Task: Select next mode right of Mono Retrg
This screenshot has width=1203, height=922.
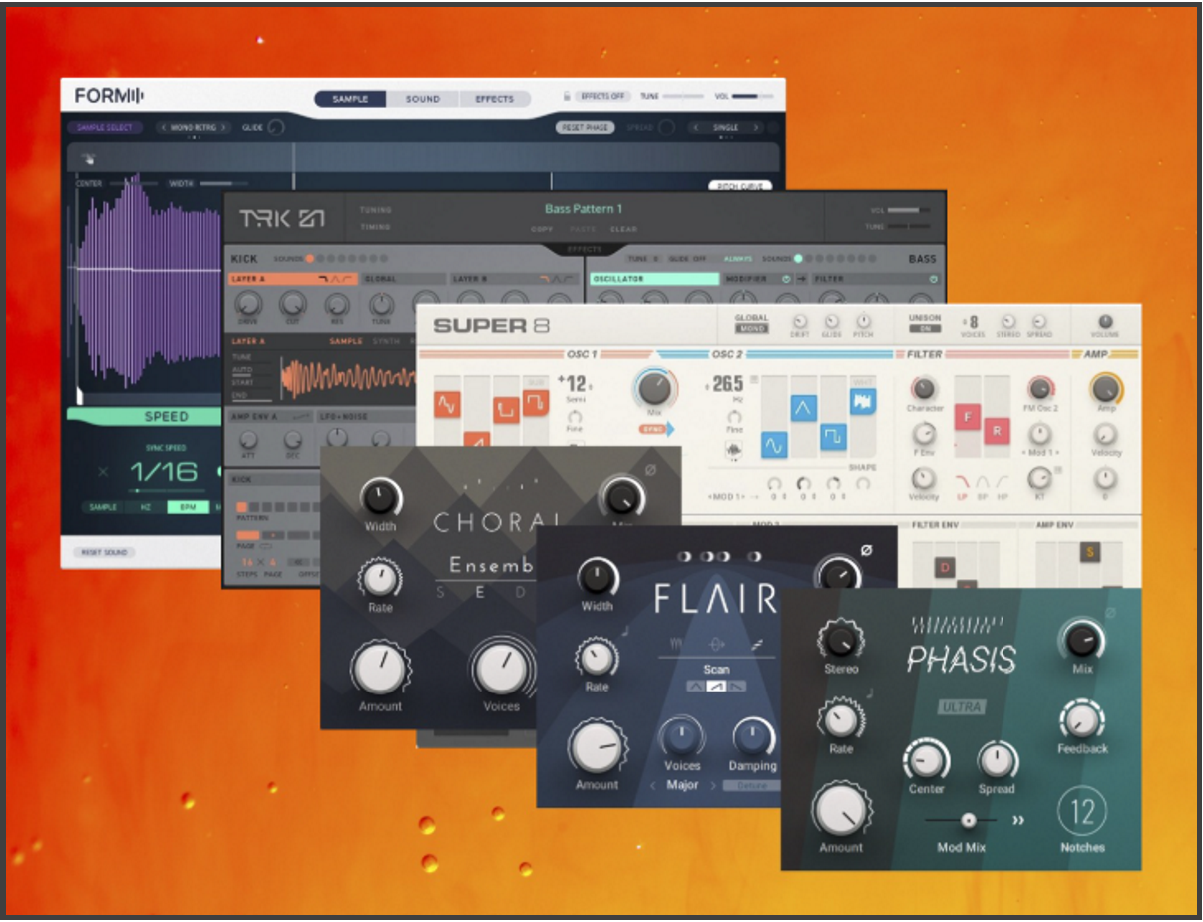Action: click(x=225, y=128)
